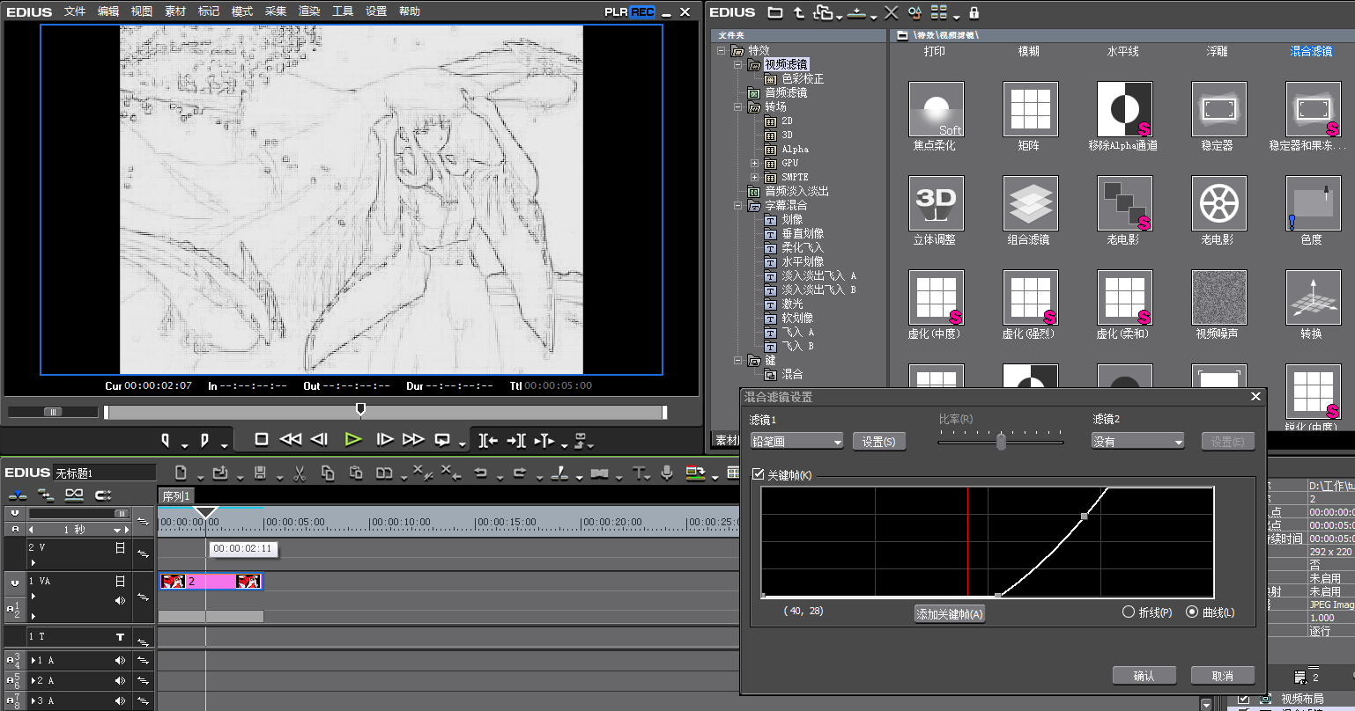Select the 移除Alpha通道 effect icon
The width and height of the screenshot is (1355, 711).
1123,110
